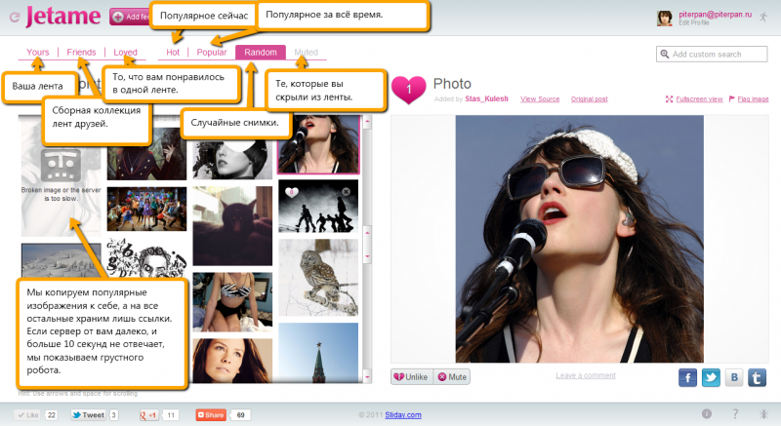The image size is (781, 426).
Task: Switch to the Popular tab
Action: pos(212,53)
